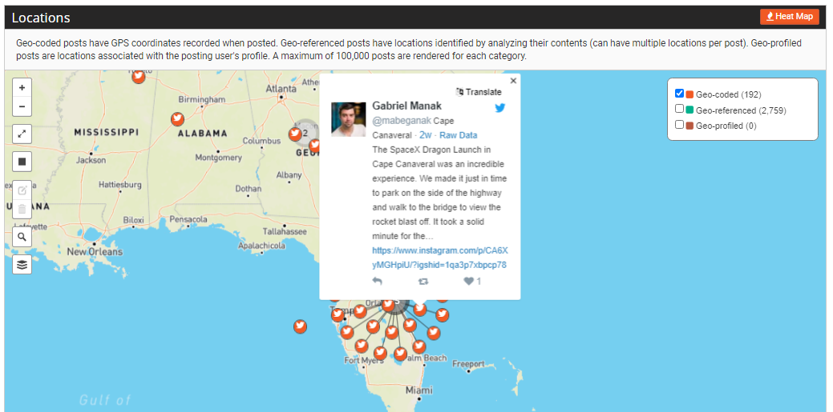Click the Twitter marker in the Gulf
Screen dimensions: 833x412
(300, 326)
